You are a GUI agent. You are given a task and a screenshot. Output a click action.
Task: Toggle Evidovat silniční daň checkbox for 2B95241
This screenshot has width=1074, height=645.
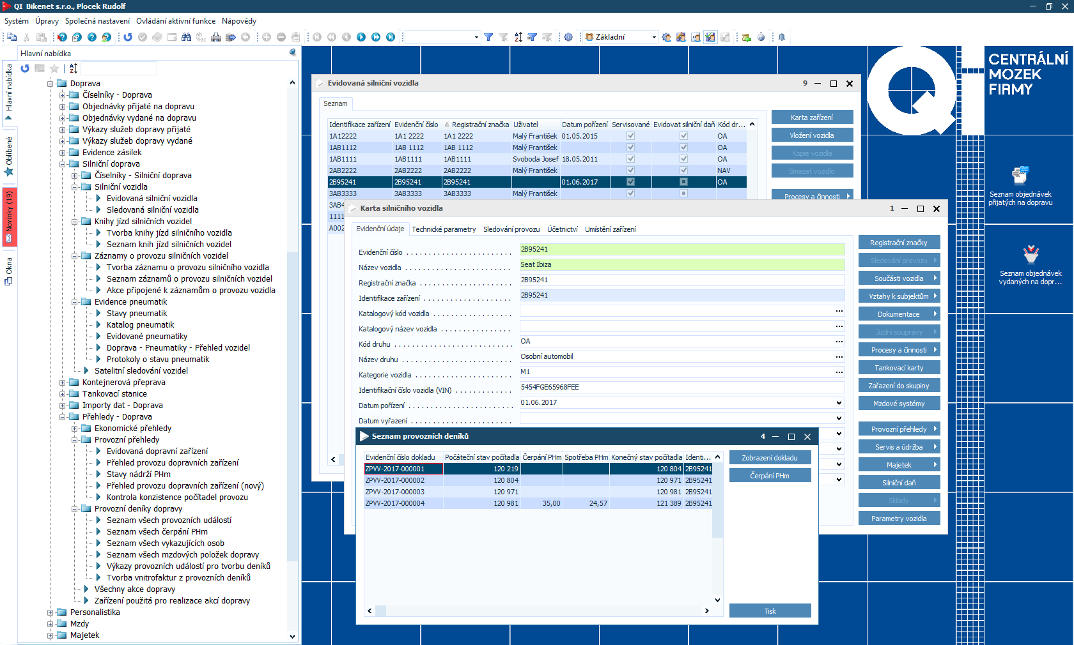683,182
